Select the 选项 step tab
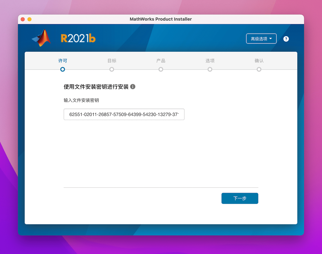 (x=210, y=61)
